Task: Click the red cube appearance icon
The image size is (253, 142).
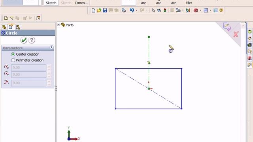Action: click(x=196, y=11)
